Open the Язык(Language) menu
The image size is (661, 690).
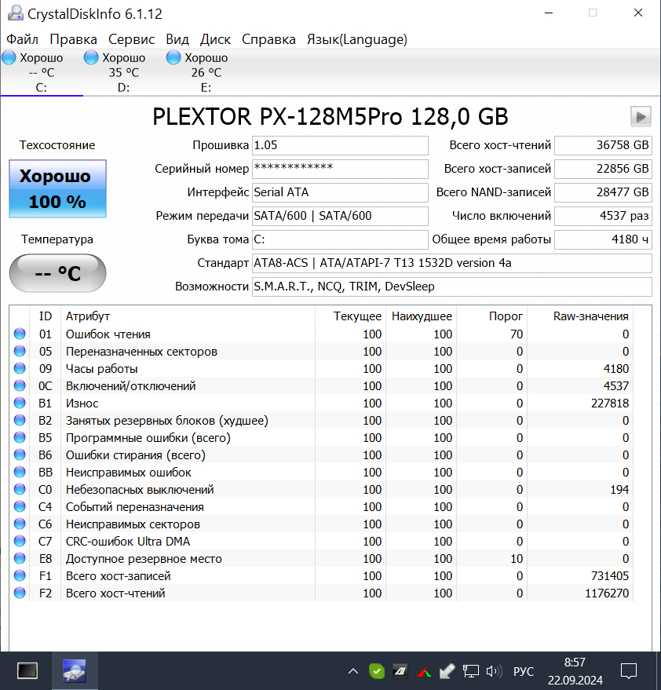[357, 39]
